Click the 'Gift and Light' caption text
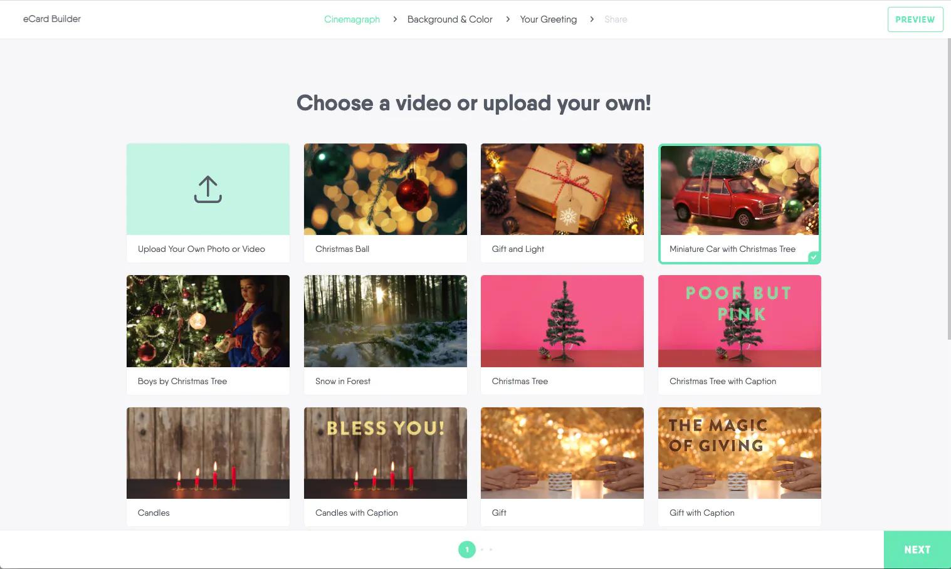Image resolution: width=951 pixels, height=569 pixels. pos(518,249)
